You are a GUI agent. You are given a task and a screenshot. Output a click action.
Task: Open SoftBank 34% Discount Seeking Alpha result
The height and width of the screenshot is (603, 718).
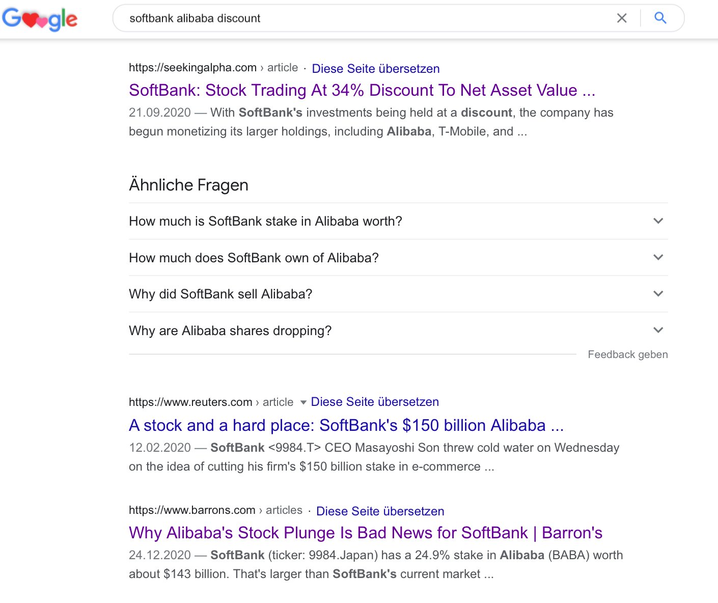pos(362,90)
